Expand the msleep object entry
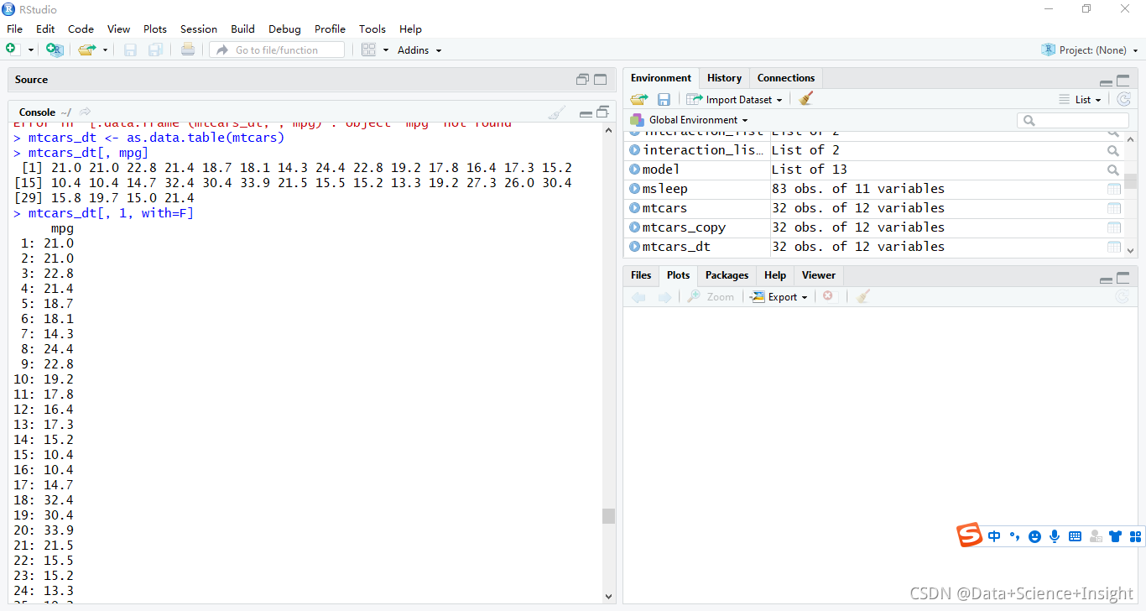This screenshot has width=1146, height=611. tap(634, 188)
